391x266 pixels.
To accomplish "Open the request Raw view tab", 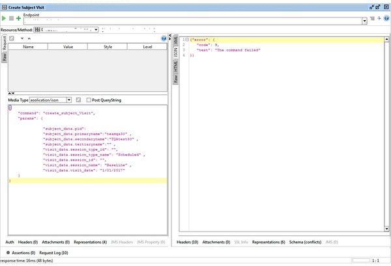I will pos(4,56).
